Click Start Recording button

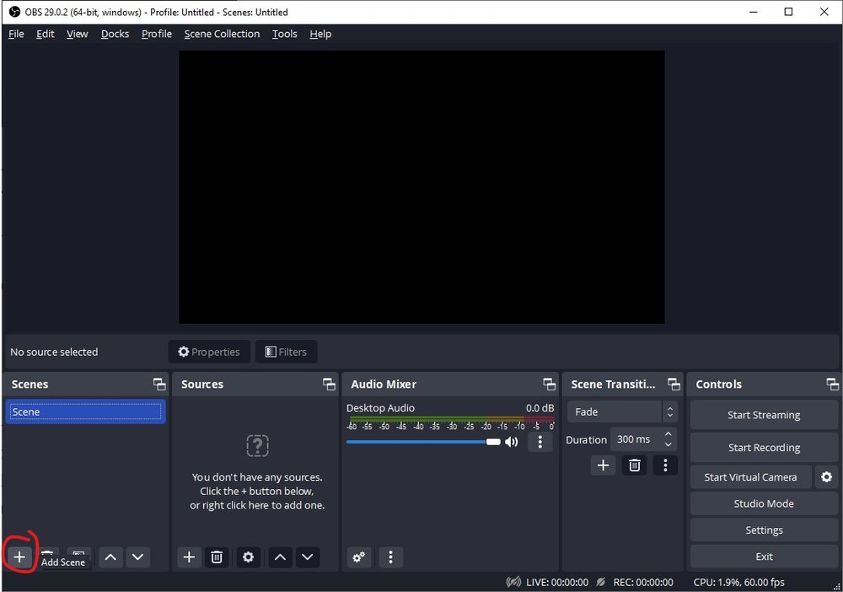click(x=764, y=447)
